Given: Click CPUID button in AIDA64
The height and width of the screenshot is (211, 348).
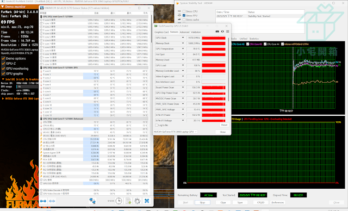Looking at the screenshot, I should coord(260,202).
